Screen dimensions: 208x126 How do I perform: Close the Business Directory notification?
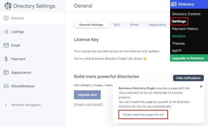point(201,86)
